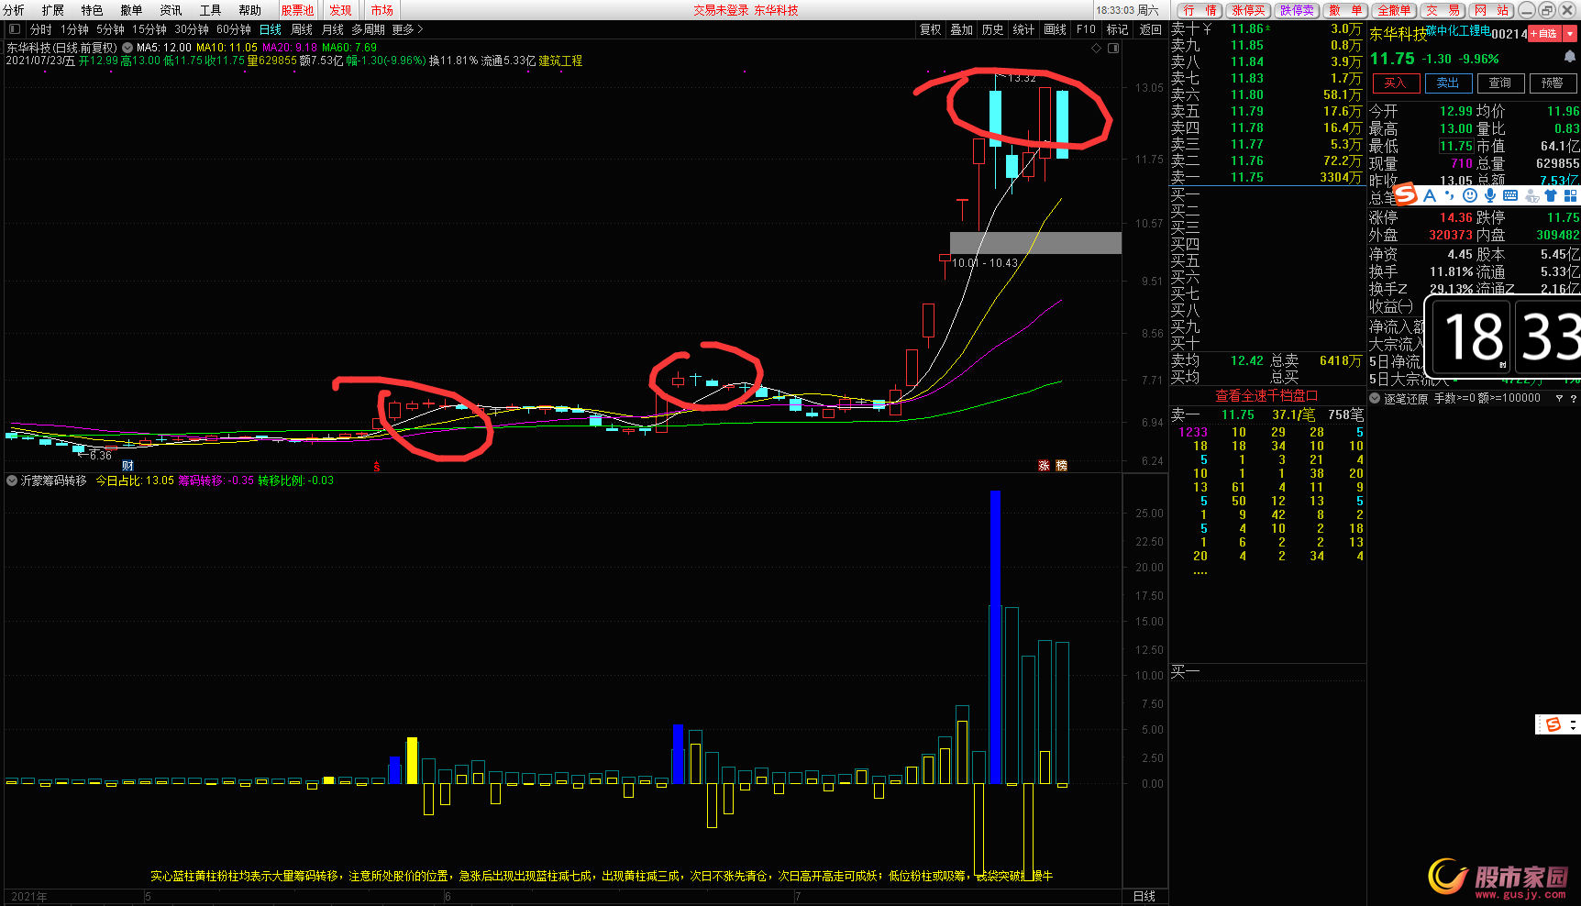Toggle Sogou Chinese/English punctuation mode
This screenshot has height=906, width=1581.
(x=1450, y=195)
